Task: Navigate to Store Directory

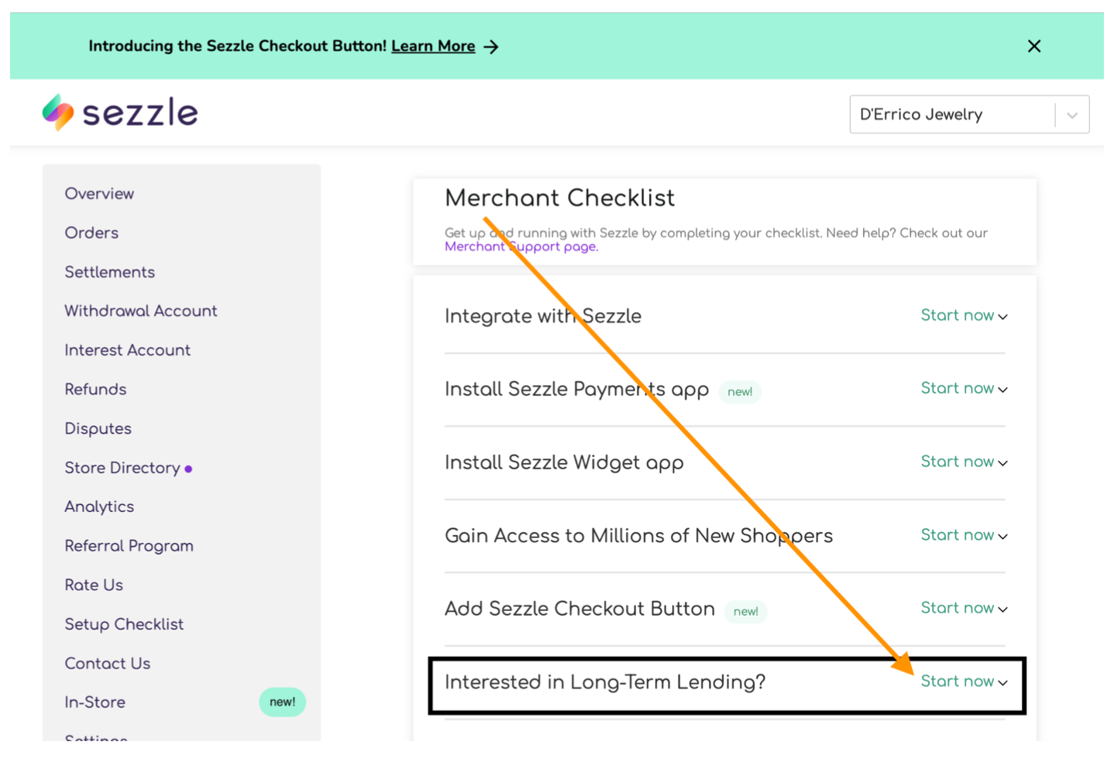Action: [x=122, y=468]
